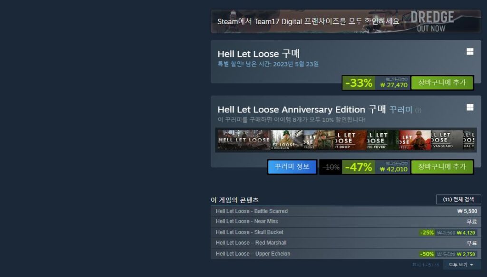The image size is (487, 277).
Task: Open Hell Let Loose – Upper Echelon DLC
Action: (346, 254)
